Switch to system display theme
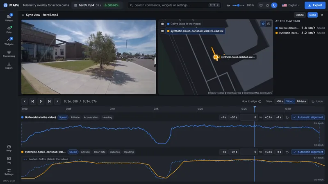The width and height of the screenshot is (328, 184). (261, 5)
